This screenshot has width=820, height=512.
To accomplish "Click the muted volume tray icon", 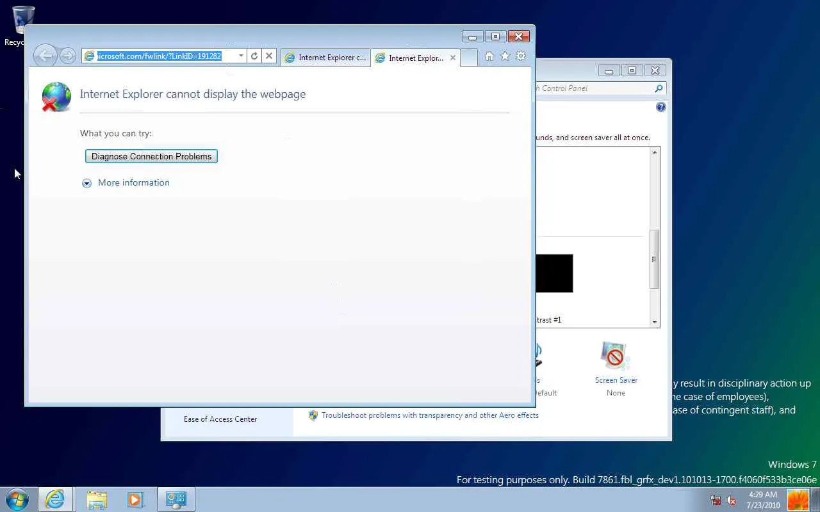I will coord(731,500).
